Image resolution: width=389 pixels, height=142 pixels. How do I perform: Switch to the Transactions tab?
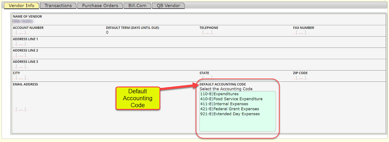(x=58, y=6)
